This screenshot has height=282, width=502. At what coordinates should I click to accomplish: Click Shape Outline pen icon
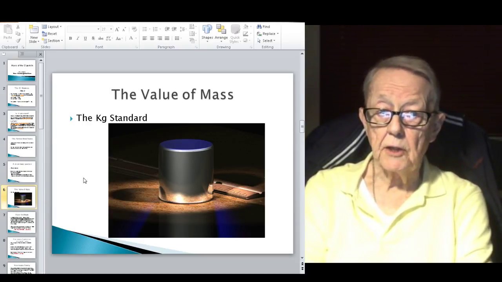click(246, 34)
